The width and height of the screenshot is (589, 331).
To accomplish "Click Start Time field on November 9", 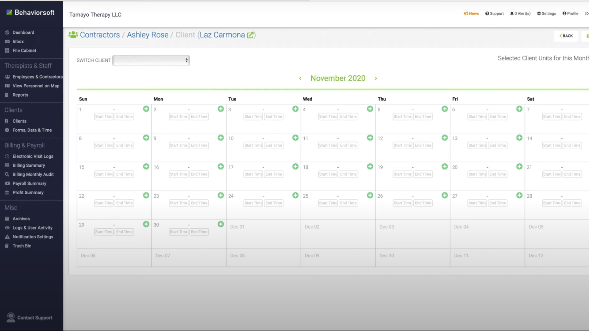I will coord(179,145).
